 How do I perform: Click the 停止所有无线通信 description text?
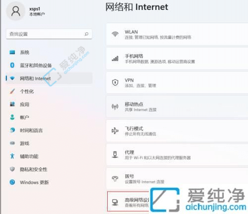point(140,134)
